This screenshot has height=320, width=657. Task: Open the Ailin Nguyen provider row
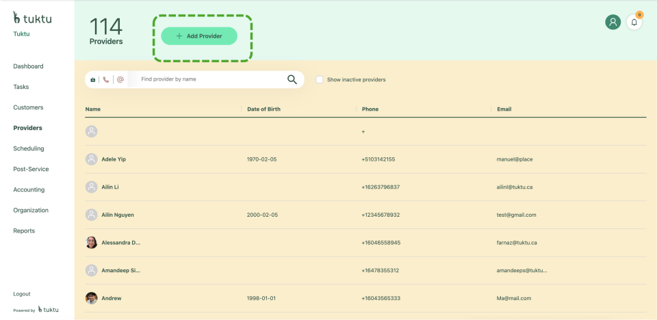click(x=118, y=215)
